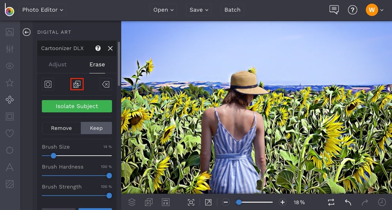Click the BeFunky logo icon
The height and width of the screenshot is (210, 392).
[9, 10]
